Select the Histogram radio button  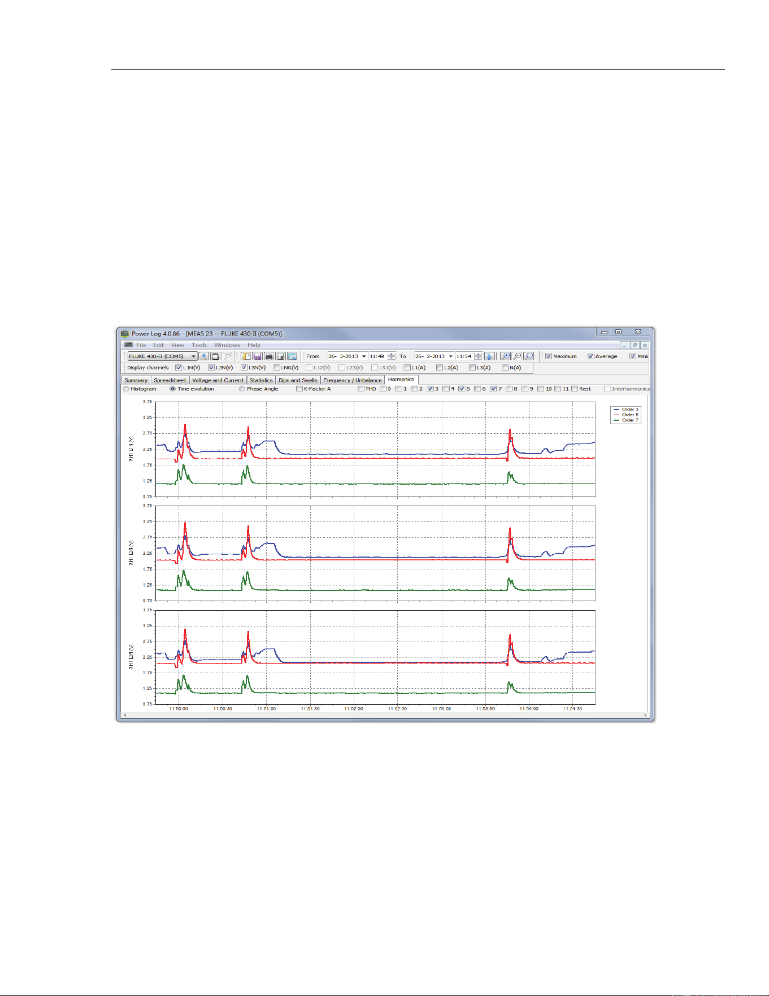tap(125, 389)
